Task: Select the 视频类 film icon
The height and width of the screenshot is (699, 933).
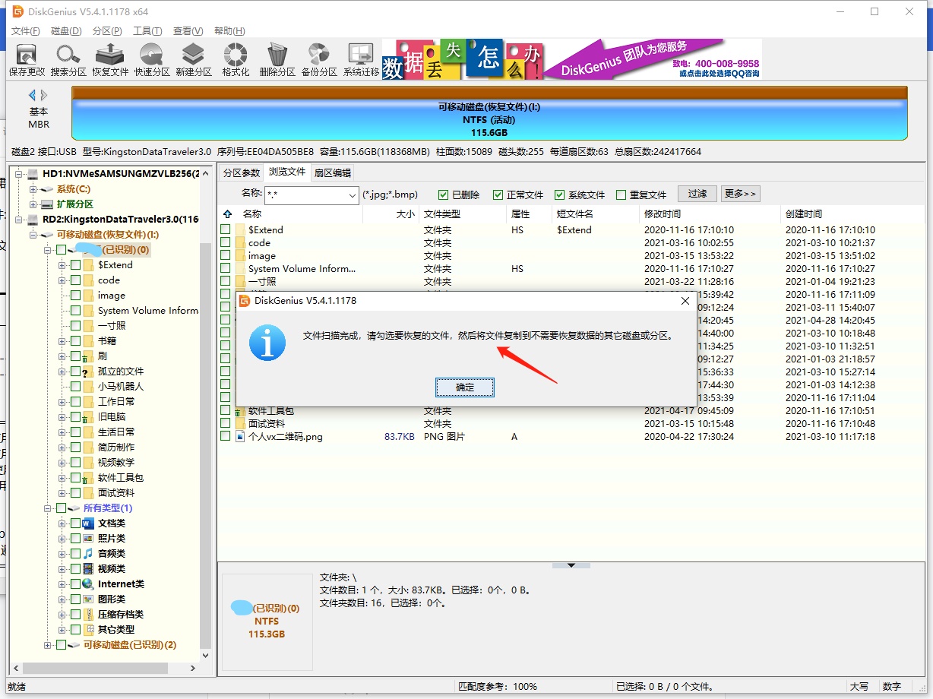Action: 88,569
